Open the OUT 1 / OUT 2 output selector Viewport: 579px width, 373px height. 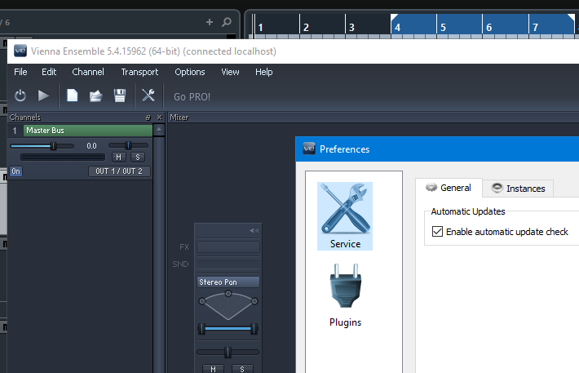tap(119, 171)
